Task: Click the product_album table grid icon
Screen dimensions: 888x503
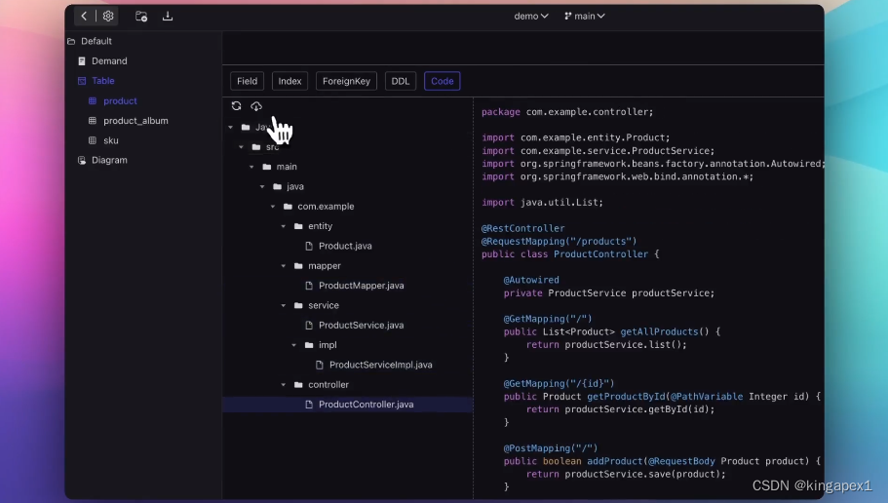Action: (93, 121)
